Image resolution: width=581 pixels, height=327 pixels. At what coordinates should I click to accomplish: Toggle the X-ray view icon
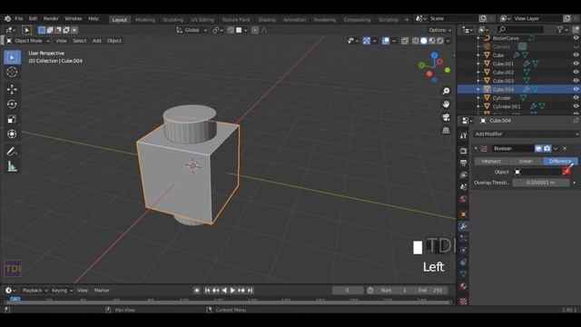[x=405, y=41]
